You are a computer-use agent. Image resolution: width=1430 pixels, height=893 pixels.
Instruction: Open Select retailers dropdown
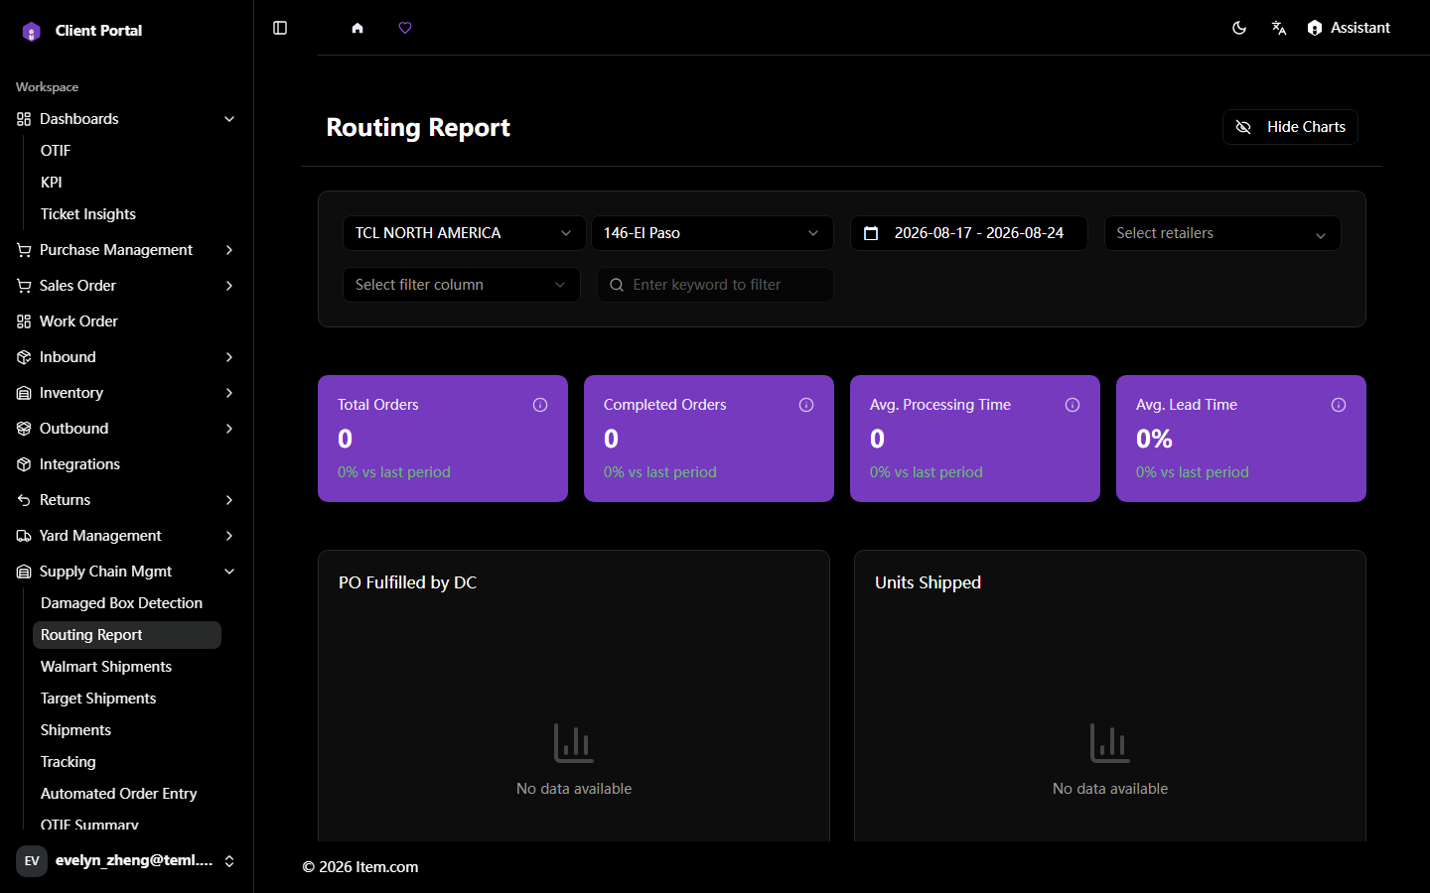click(1222, 233)
